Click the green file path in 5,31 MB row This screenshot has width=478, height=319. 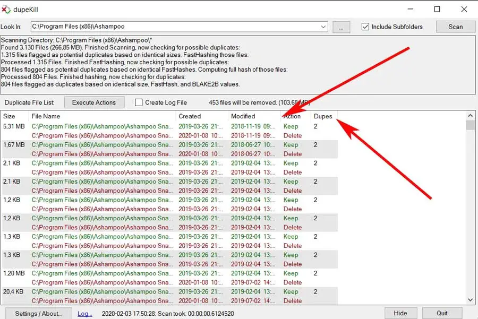(x=102, y=126)
